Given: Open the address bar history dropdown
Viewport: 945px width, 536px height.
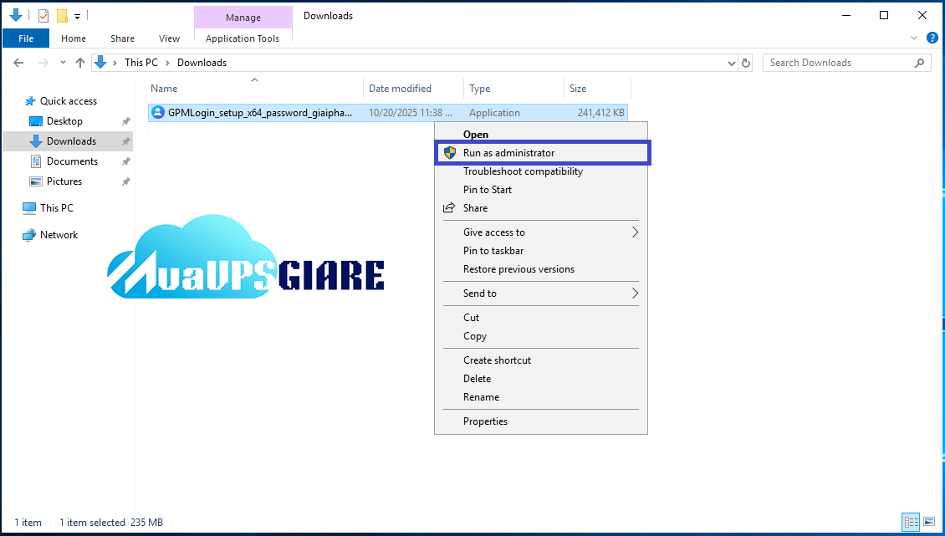Looking at the screenshot, I should pyautogui.click(x=731, y=63).
